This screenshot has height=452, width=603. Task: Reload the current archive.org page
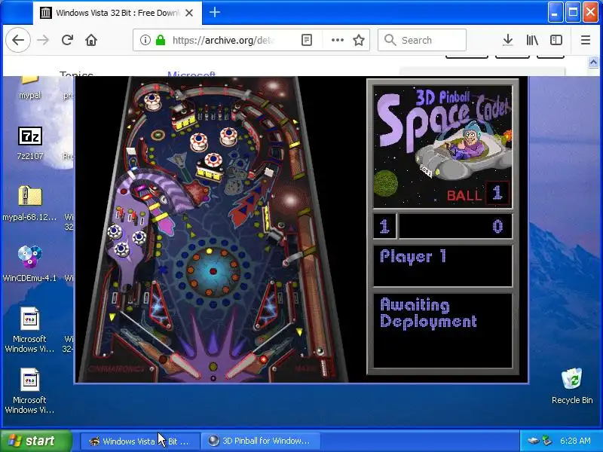(x=67, y=40)
